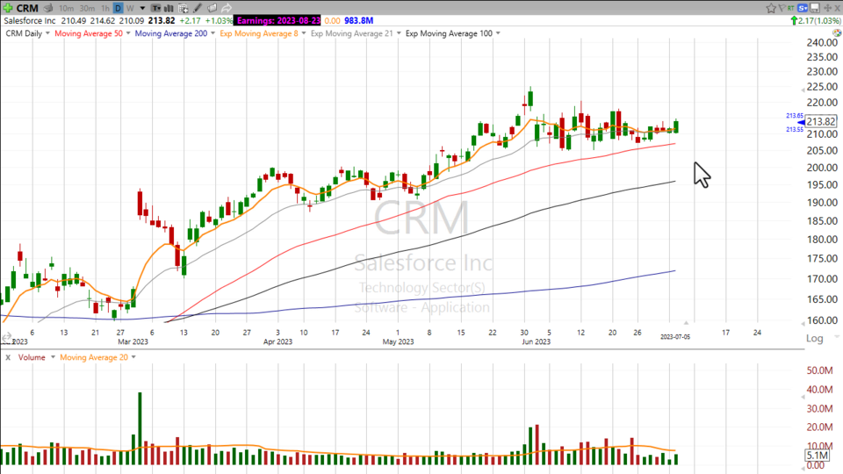Click the Moving Average 200 label
843x474 pixels.
pyautogui.click(x=171, y=33)
